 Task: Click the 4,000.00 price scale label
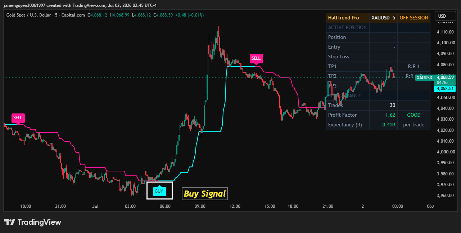(x=445, y=152)
